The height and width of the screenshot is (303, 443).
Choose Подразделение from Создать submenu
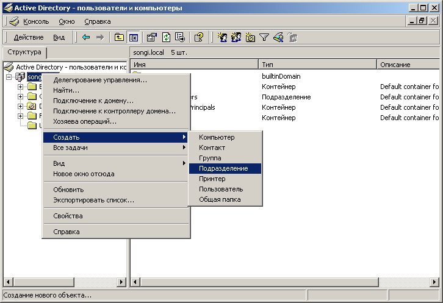[225, 168]
